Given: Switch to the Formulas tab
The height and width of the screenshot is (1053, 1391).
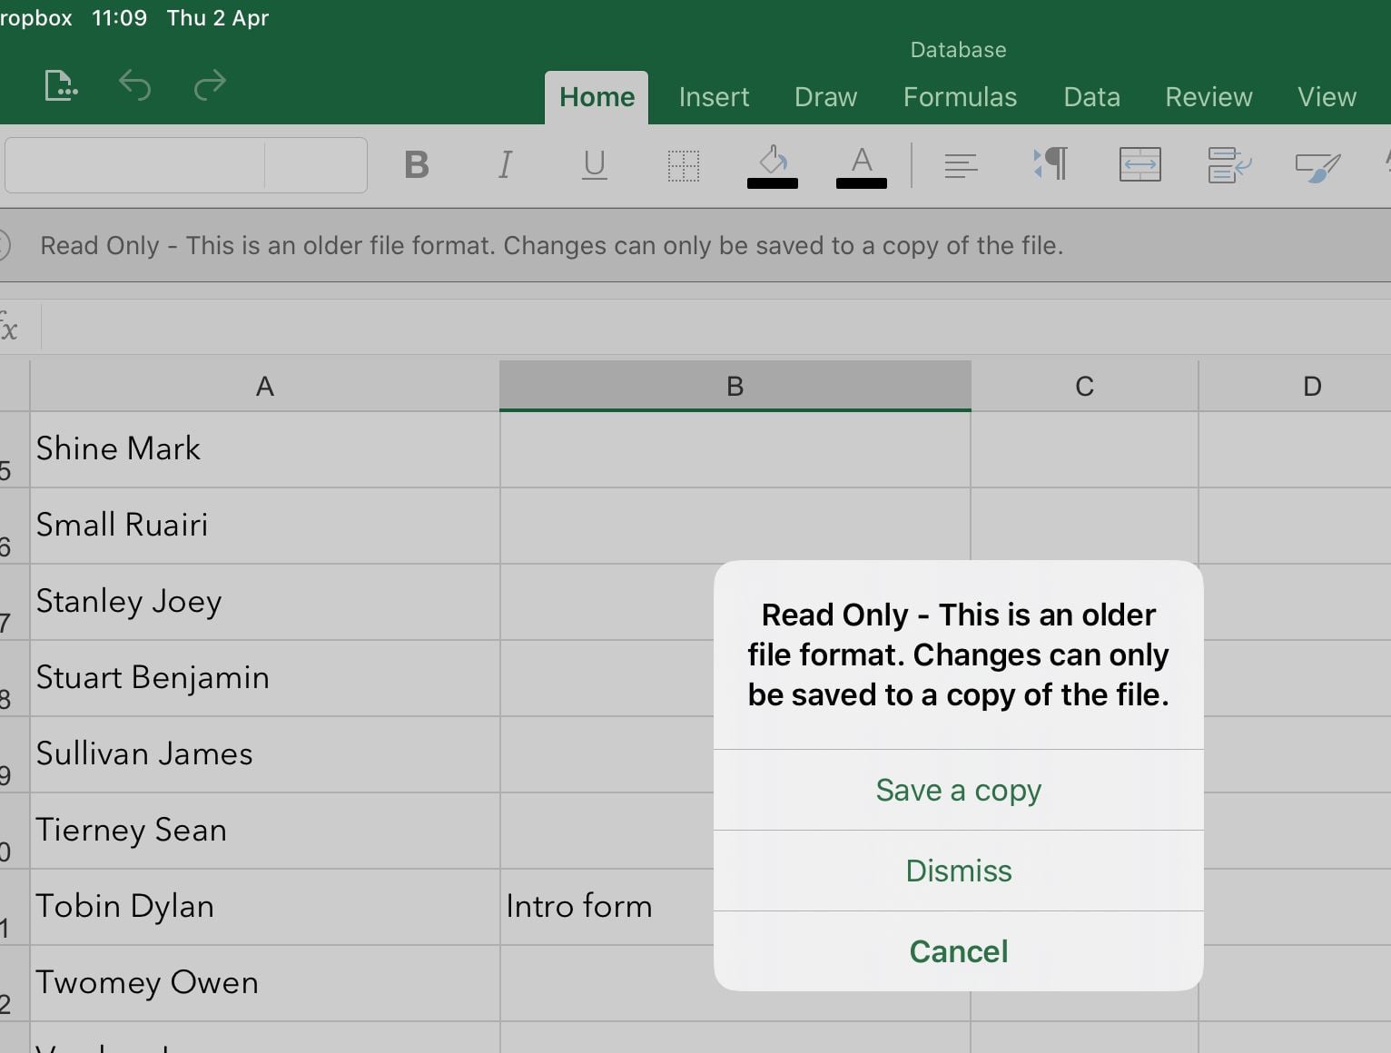Looking at the screenshot, I should [x=960, y=97].
